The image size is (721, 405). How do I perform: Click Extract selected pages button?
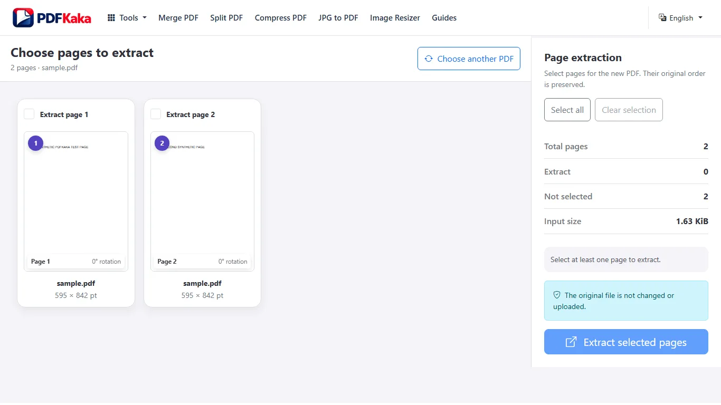click(626, 342)
